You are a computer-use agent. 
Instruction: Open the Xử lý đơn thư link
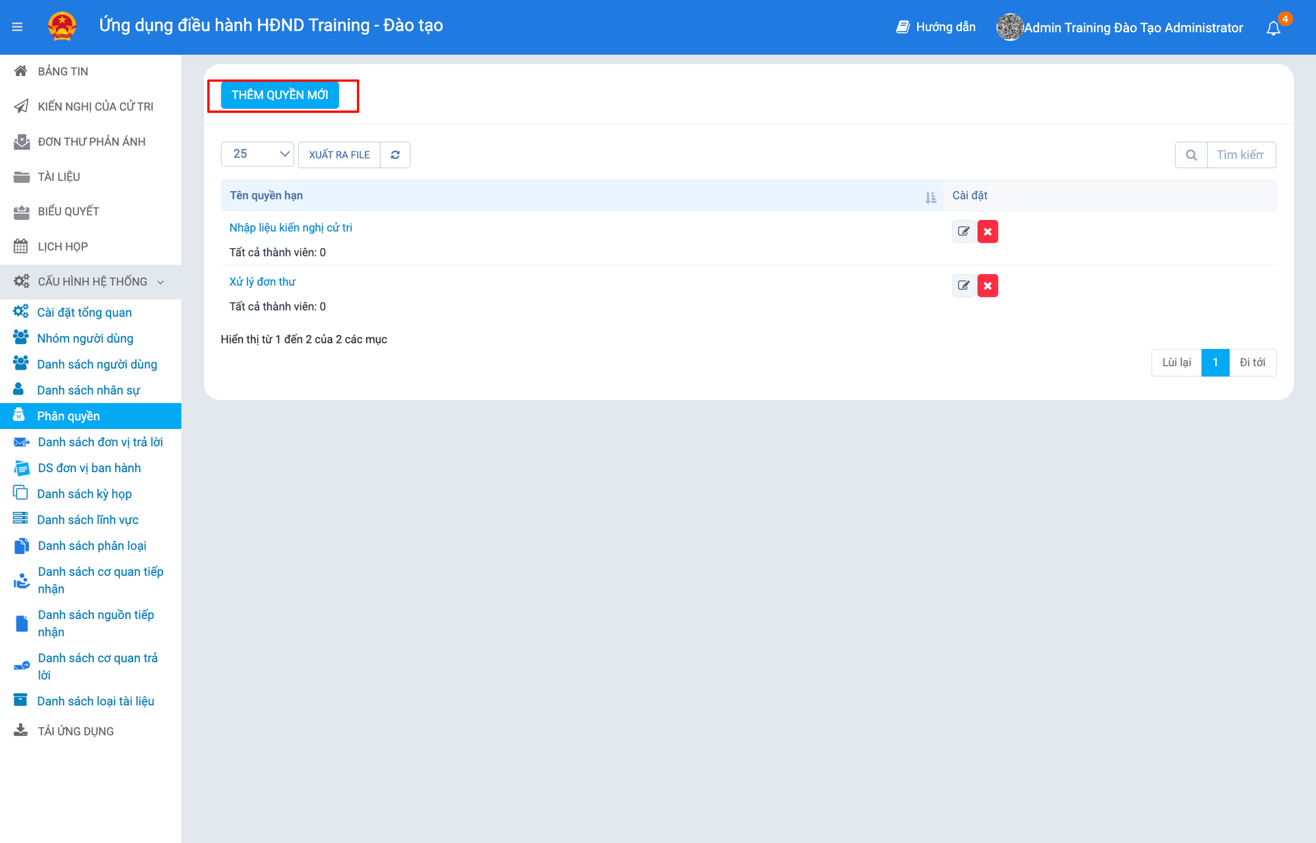(x=263, y=282)
